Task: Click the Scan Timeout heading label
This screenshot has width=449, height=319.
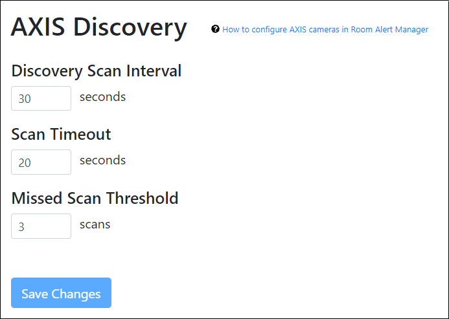Action: pyautogui.click(x=62, y=134)
